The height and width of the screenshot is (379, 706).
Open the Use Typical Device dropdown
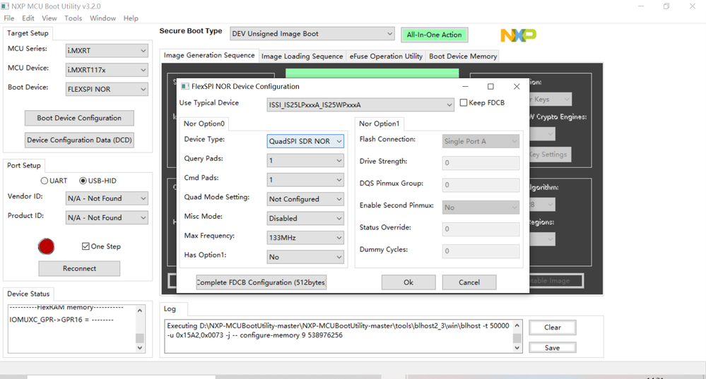click(x=360, y=104)
